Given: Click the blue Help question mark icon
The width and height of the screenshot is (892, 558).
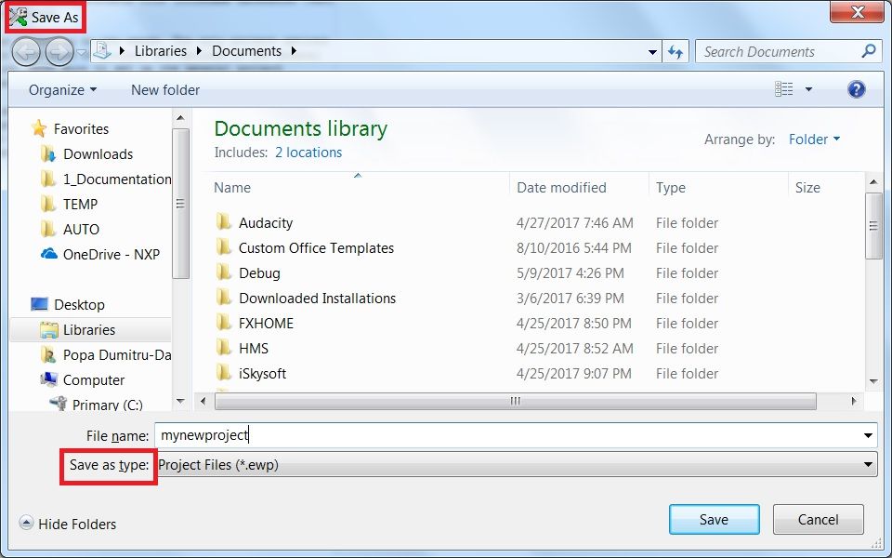Looking at the screenshot, I should (856, 89).
